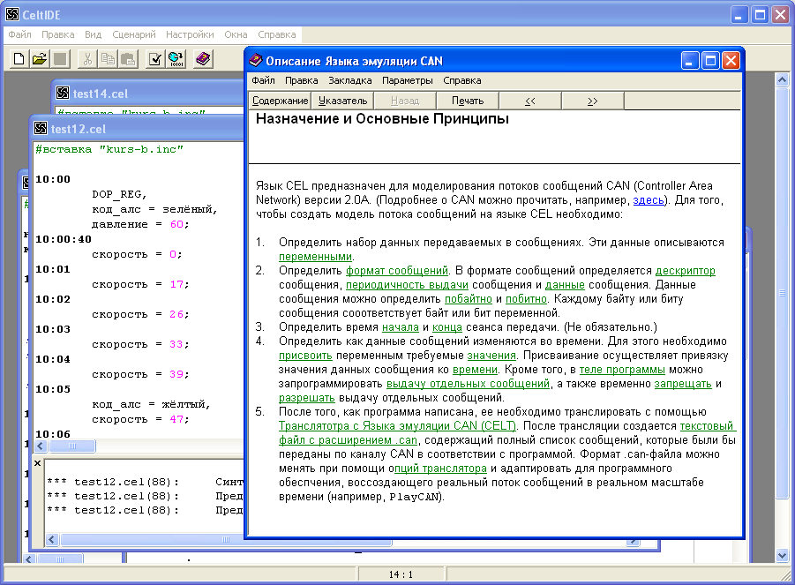Click the translate to binary globe icon
This screenshot has height=585, width=795.
176,59
